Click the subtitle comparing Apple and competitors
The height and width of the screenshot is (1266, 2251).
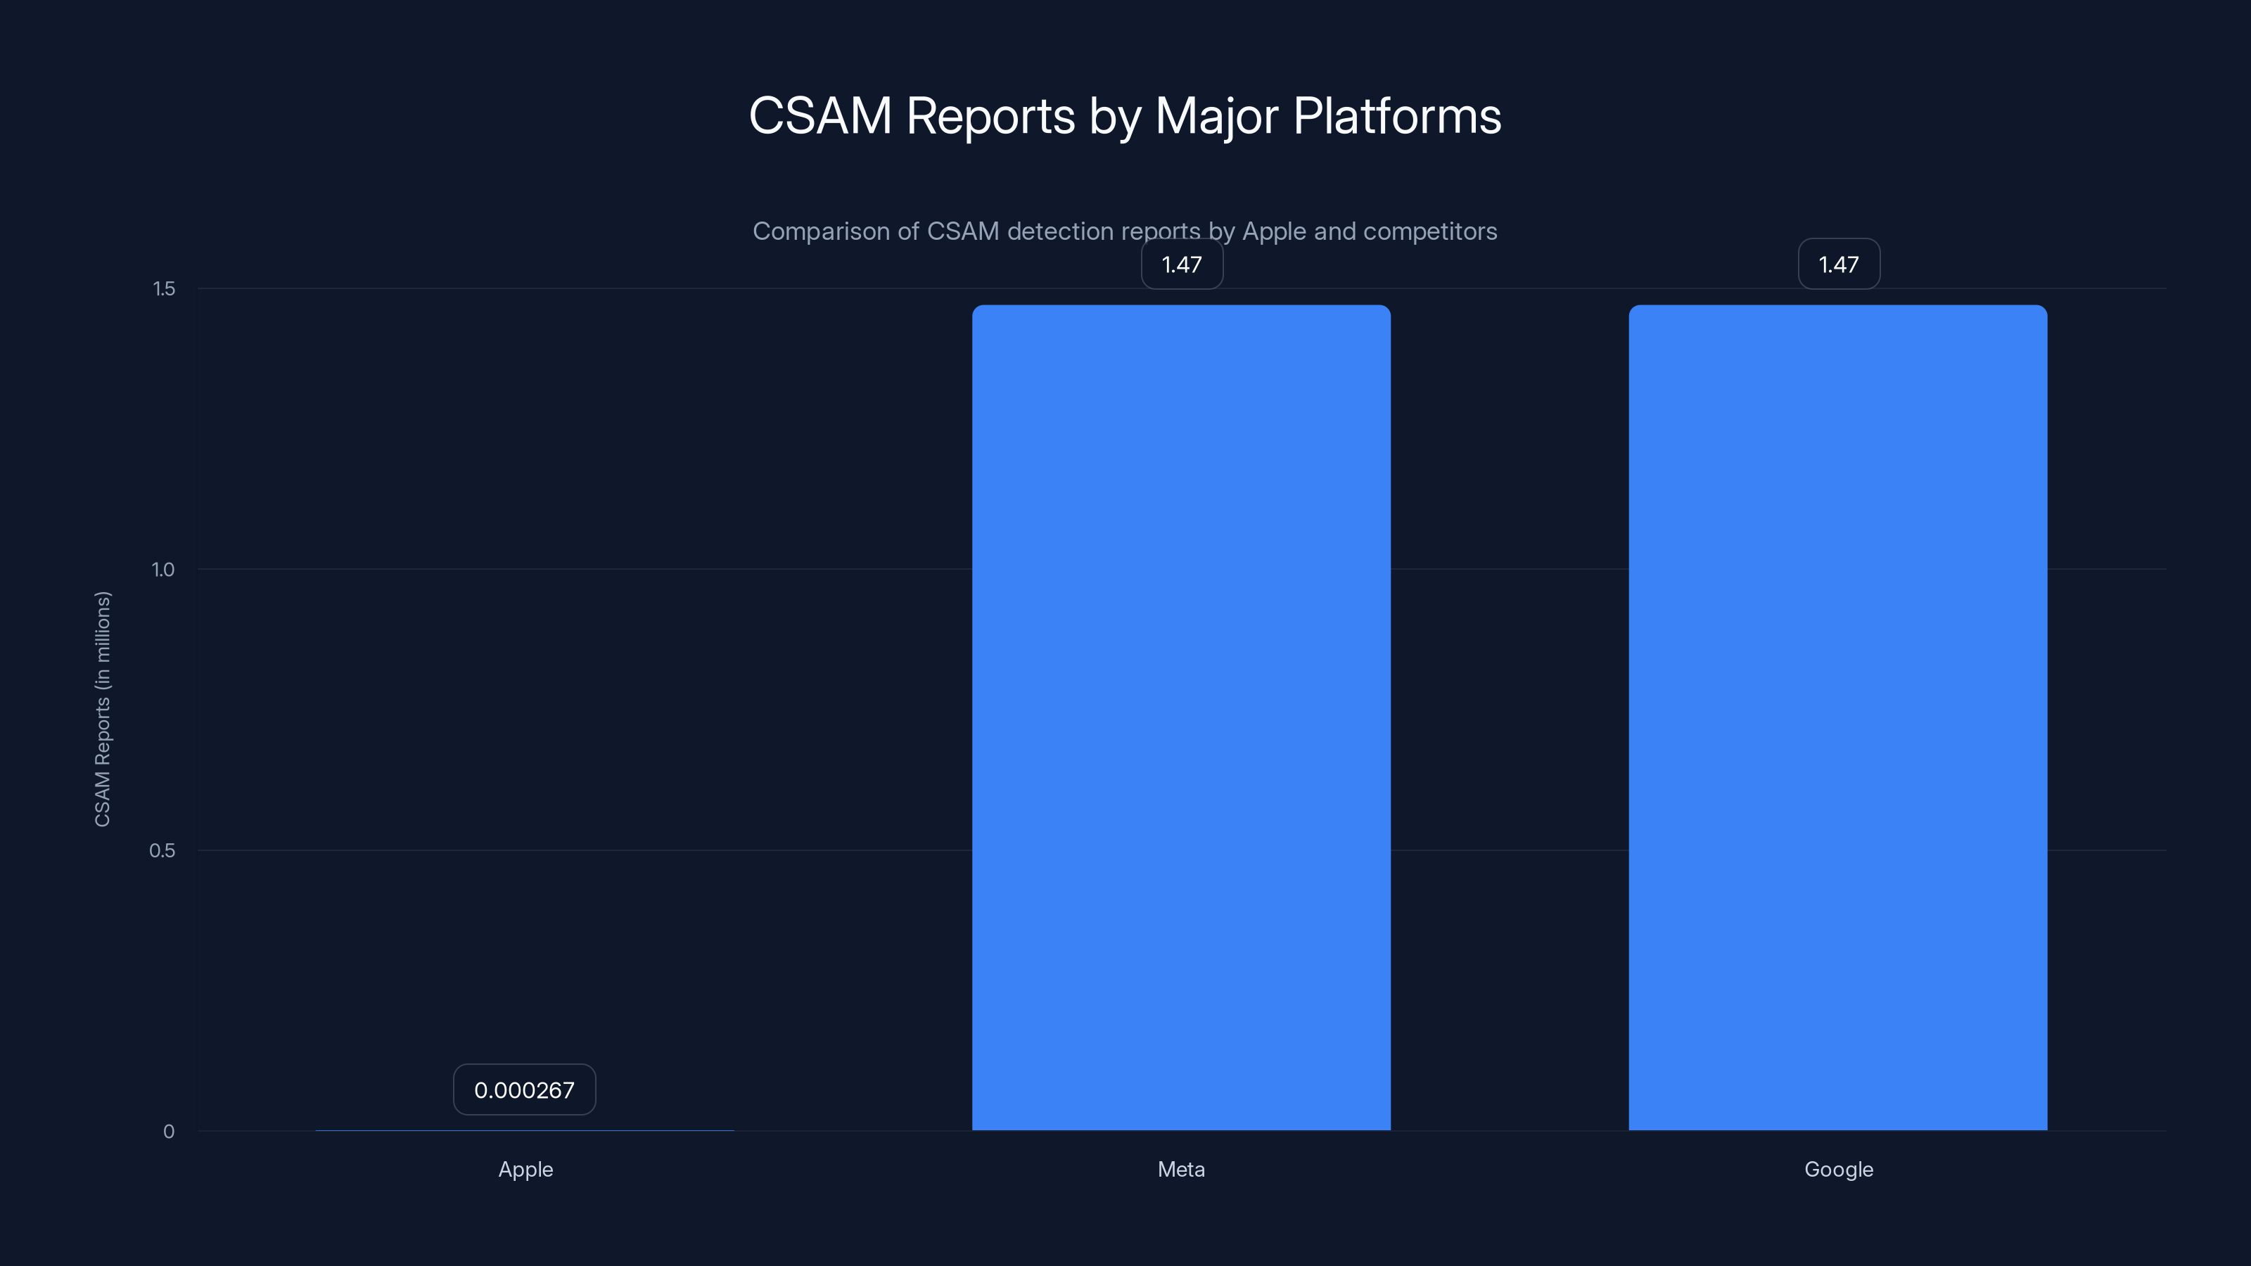coord(1125,231)
